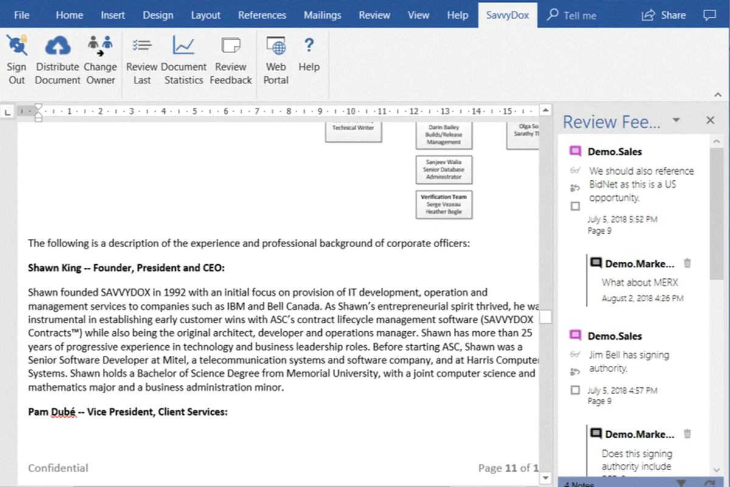Launch the Web Portal
730x487 pixels.
(276, 46)
